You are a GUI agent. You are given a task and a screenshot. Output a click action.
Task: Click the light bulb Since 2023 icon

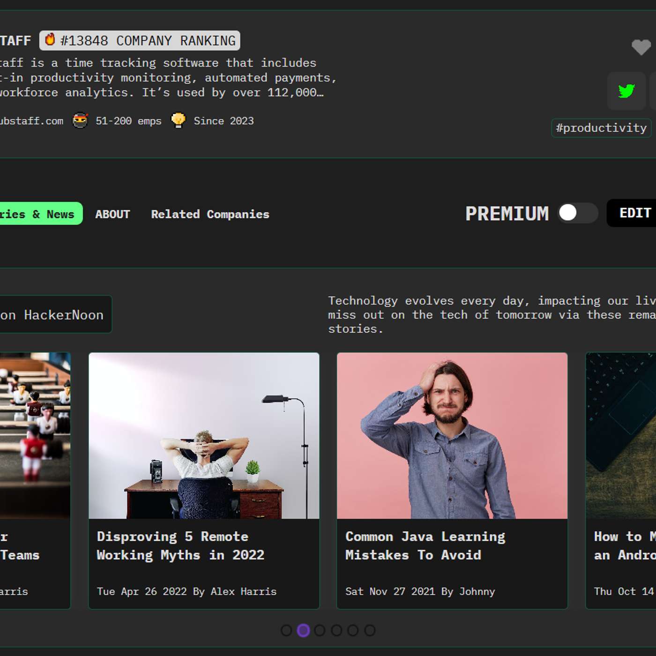click(178, 120)
